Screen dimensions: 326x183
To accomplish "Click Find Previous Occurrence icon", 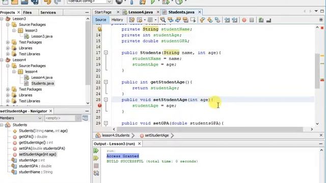I will point(171,20).
